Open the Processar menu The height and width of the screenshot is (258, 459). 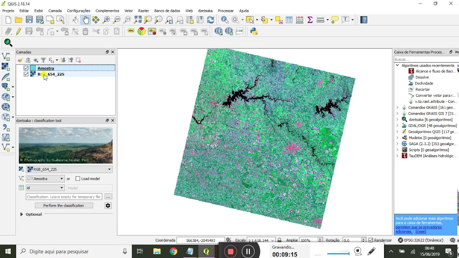(x=226, y=11)
